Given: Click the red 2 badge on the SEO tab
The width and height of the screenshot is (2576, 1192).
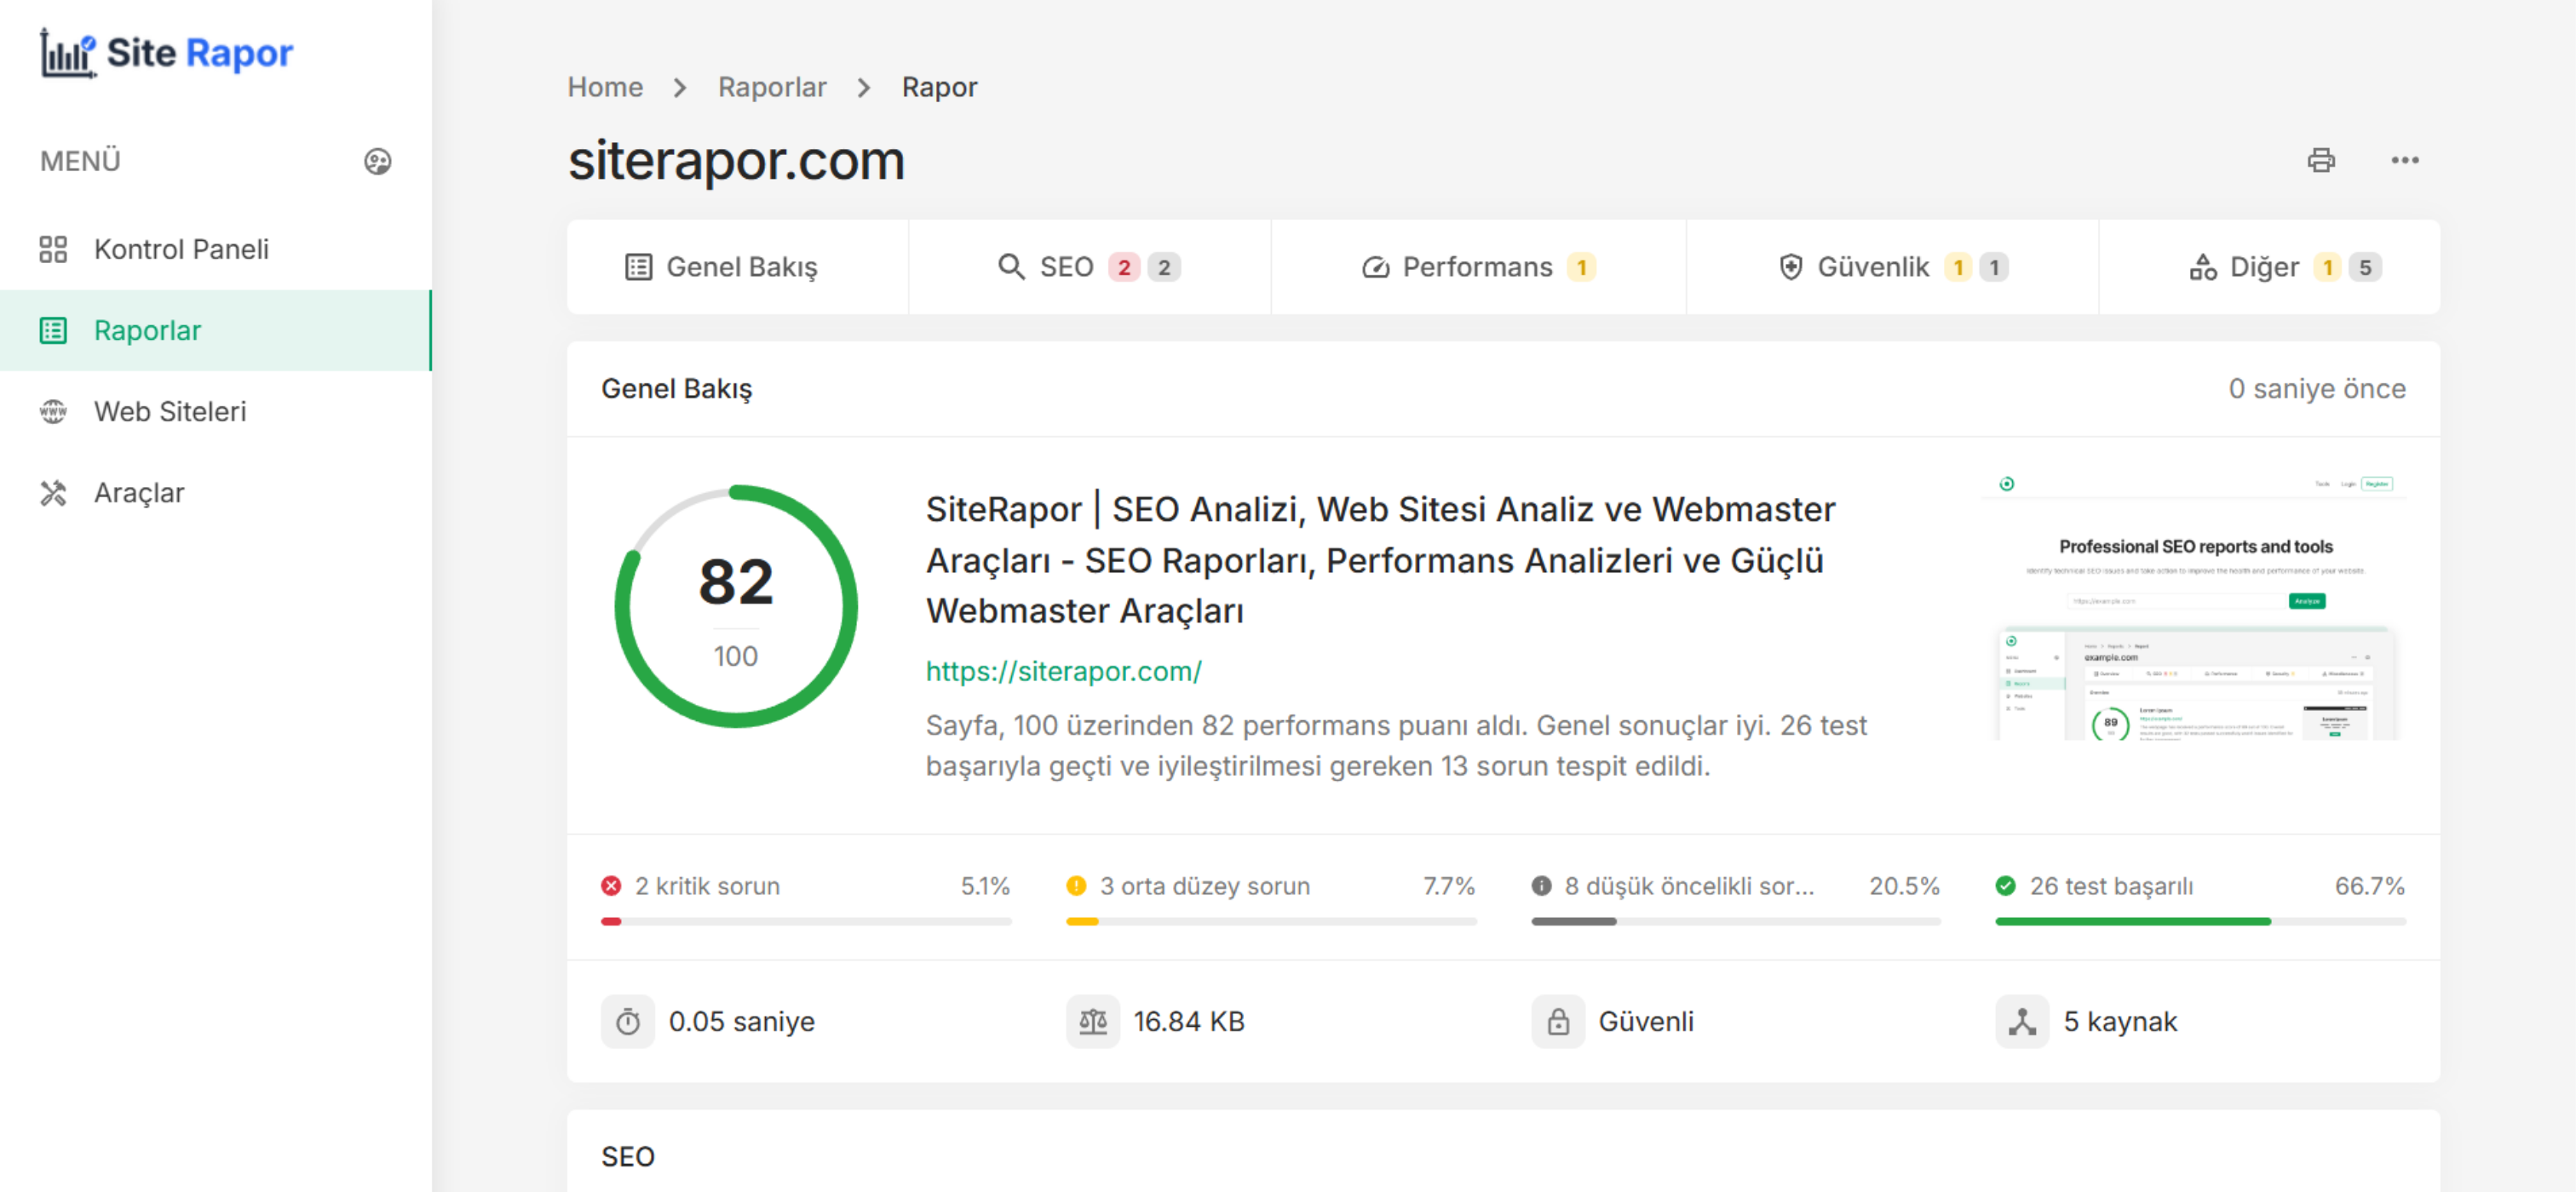Looking at the screenshot, I should 1124,266.
